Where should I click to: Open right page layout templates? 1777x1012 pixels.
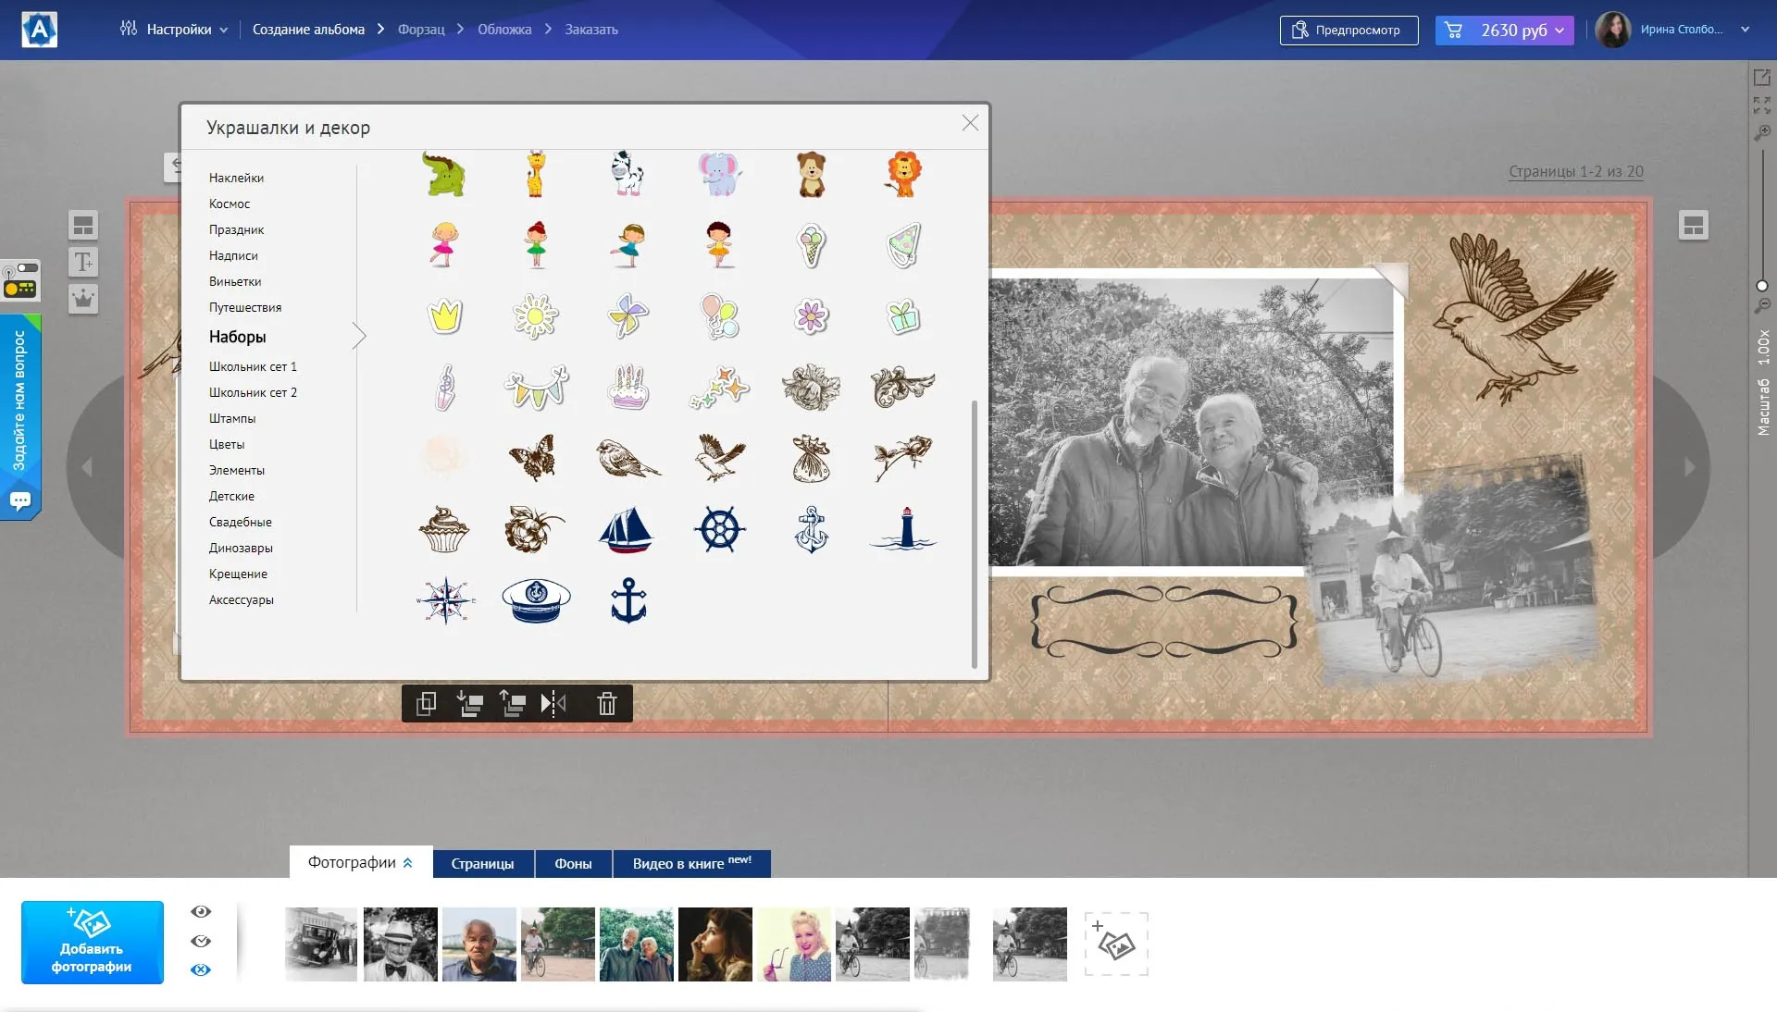[1694, 225]
